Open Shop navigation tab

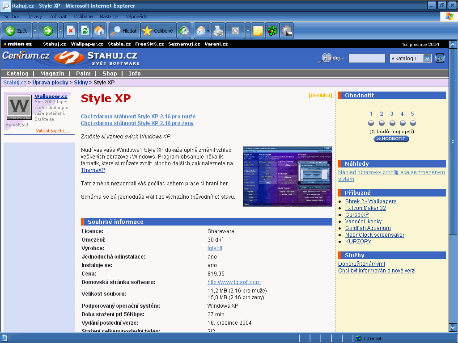coord(110,74)
